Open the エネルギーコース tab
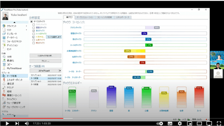Screen dimensions: 224x126 click(x=123, y=17)
